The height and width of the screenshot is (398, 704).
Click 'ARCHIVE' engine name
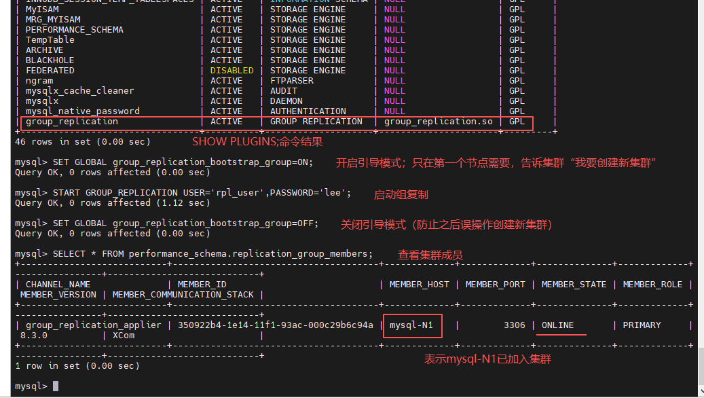(x=44, y=50)
